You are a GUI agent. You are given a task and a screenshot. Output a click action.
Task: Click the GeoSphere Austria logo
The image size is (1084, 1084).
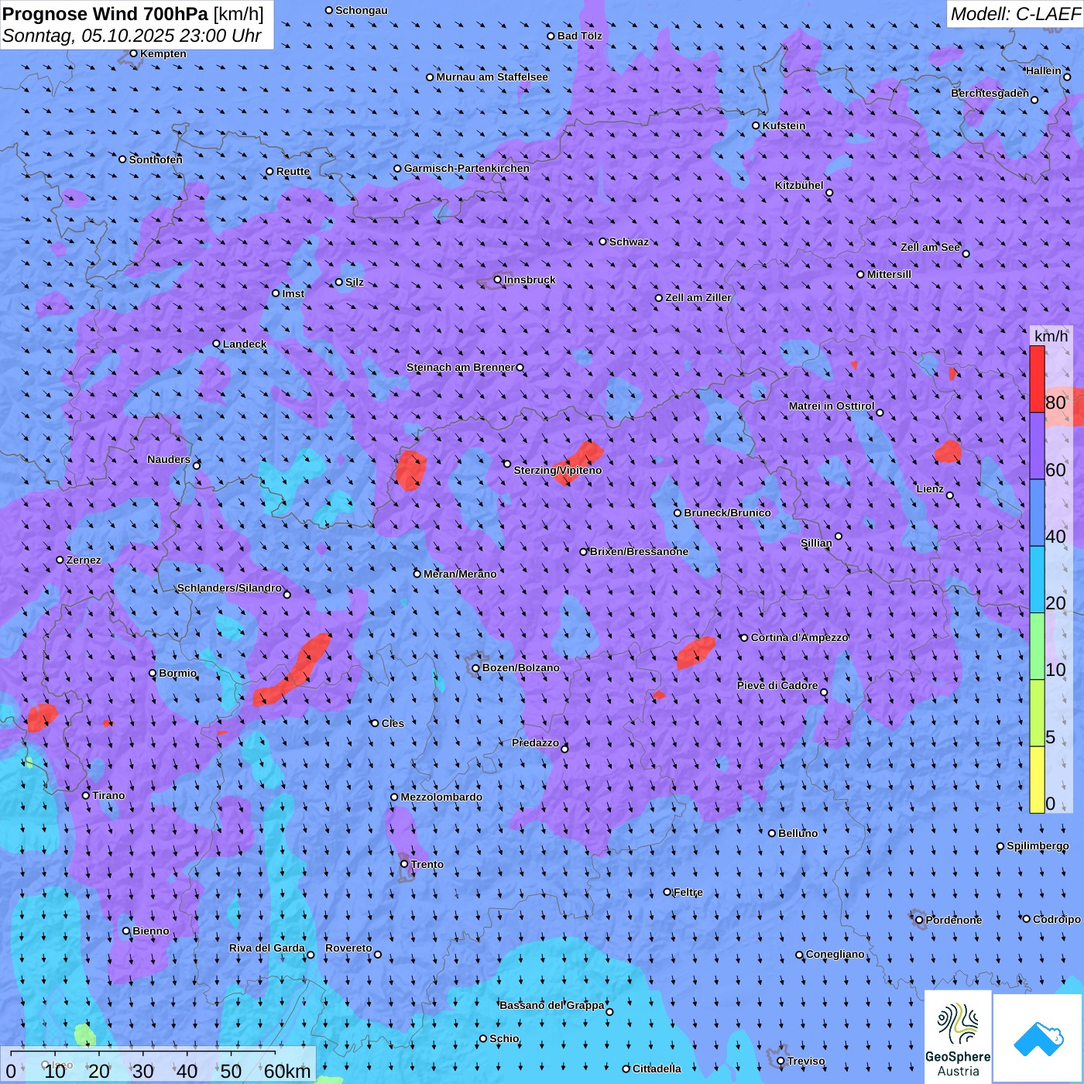point(958,1037)
